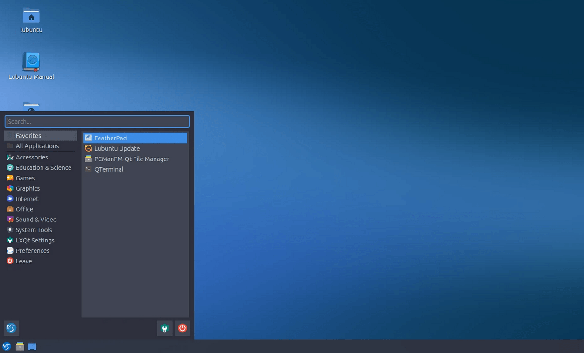Open configuration via the green wrench icon
The height and width of the screenshot is (353, 584).
[x=164, y=328]
